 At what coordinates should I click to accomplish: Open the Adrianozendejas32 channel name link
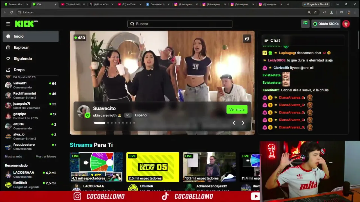pos(211,186)
